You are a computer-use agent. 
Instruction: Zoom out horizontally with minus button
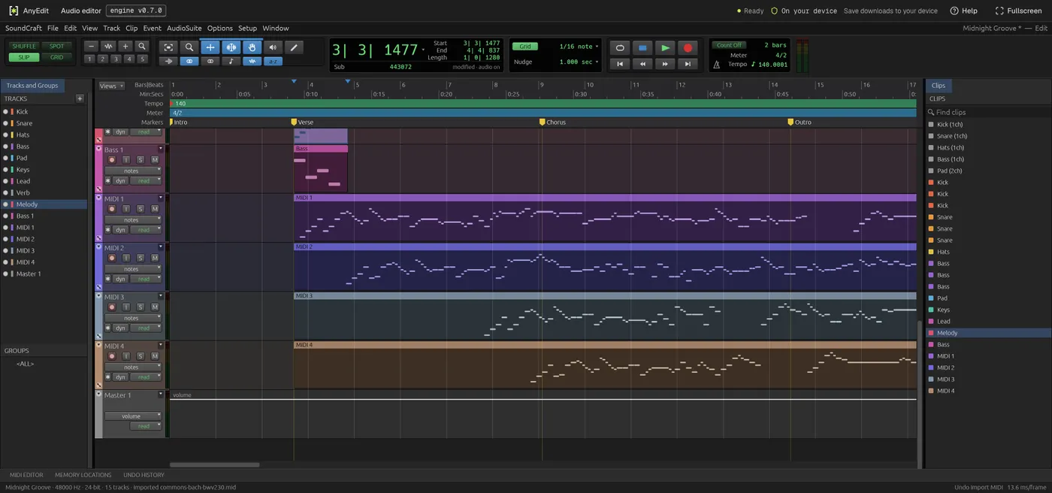(91, 47)
